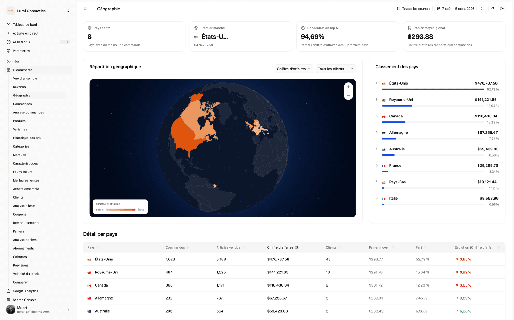Open Vélocité du stock page
The image size is (514, 320).
[26, 274]
